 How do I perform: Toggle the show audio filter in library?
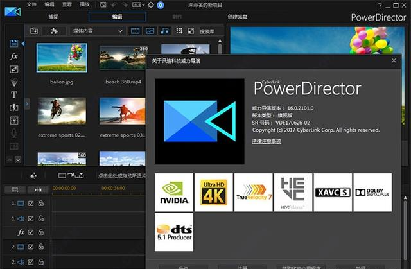point(164,31)
